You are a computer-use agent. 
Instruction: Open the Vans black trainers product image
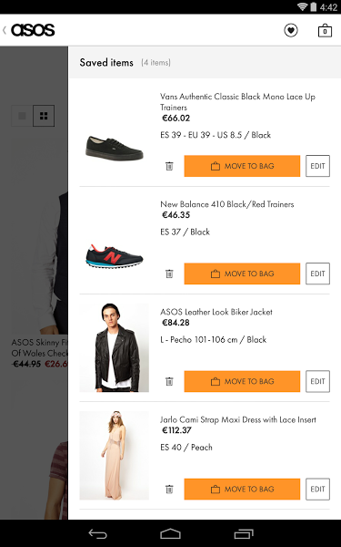tap(115, 149)
